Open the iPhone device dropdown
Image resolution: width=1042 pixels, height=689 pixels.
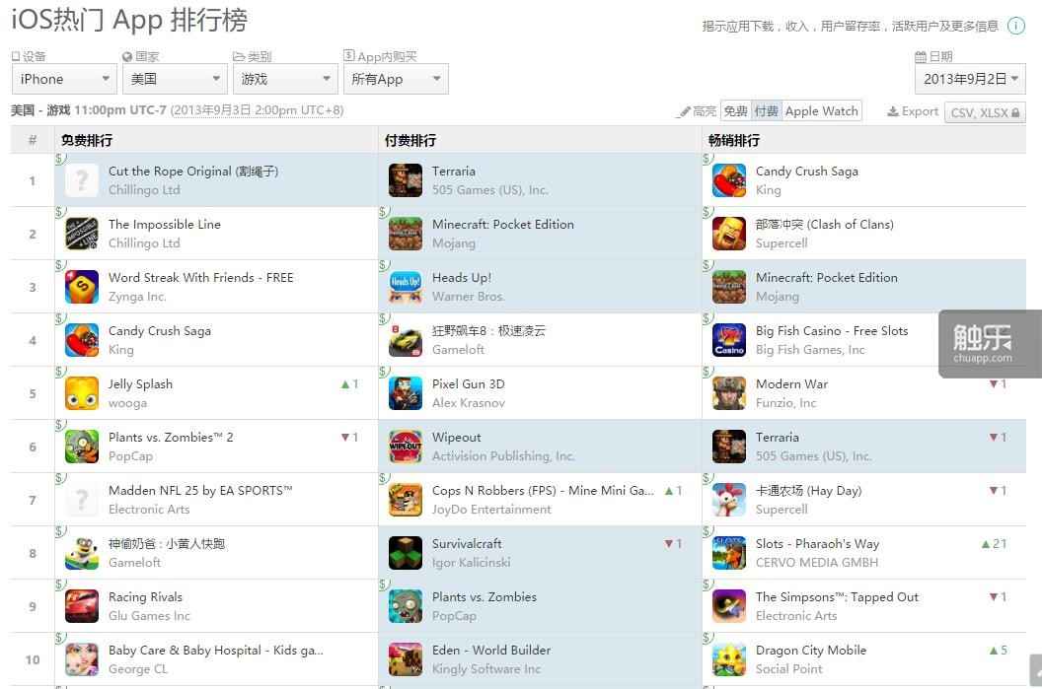point(64,79)
